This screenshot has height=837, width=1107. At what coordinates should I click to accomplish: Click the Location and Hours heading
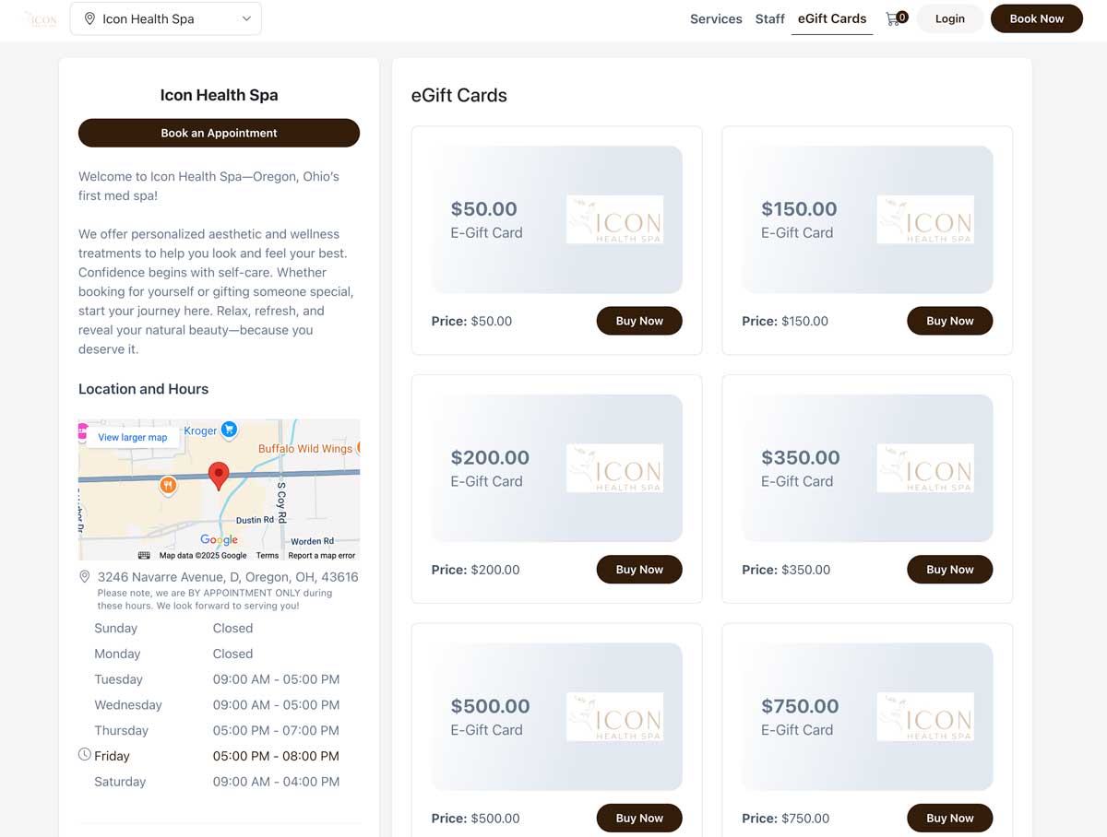[143, 389]
